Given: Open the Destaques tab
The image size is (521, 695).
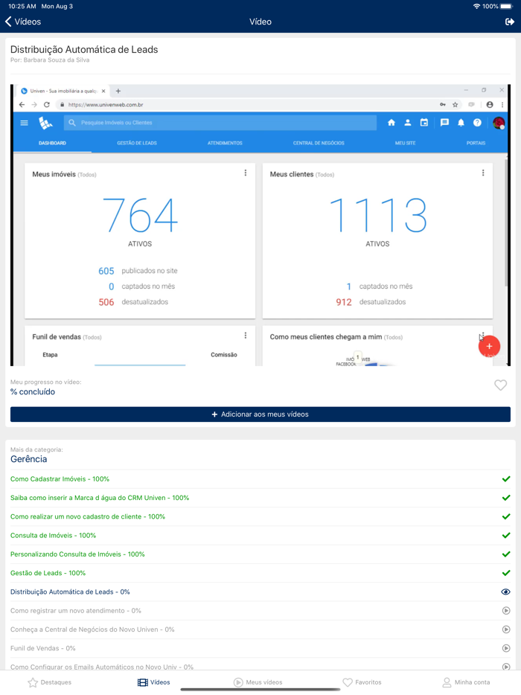Looking at the screenshot, I should (49, 682).
